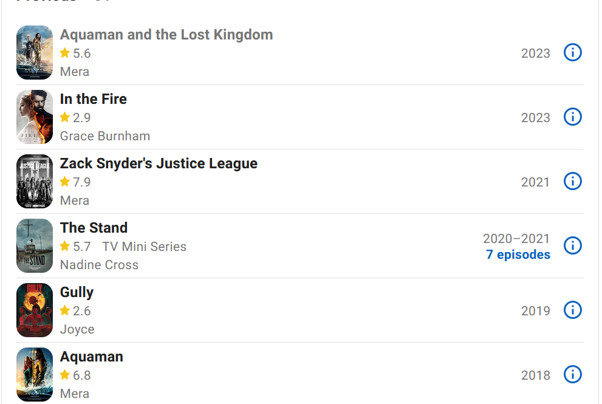Open In the Fire poster thumbnail
This screenshot has width=602, height=404.
tap(35, 117)
